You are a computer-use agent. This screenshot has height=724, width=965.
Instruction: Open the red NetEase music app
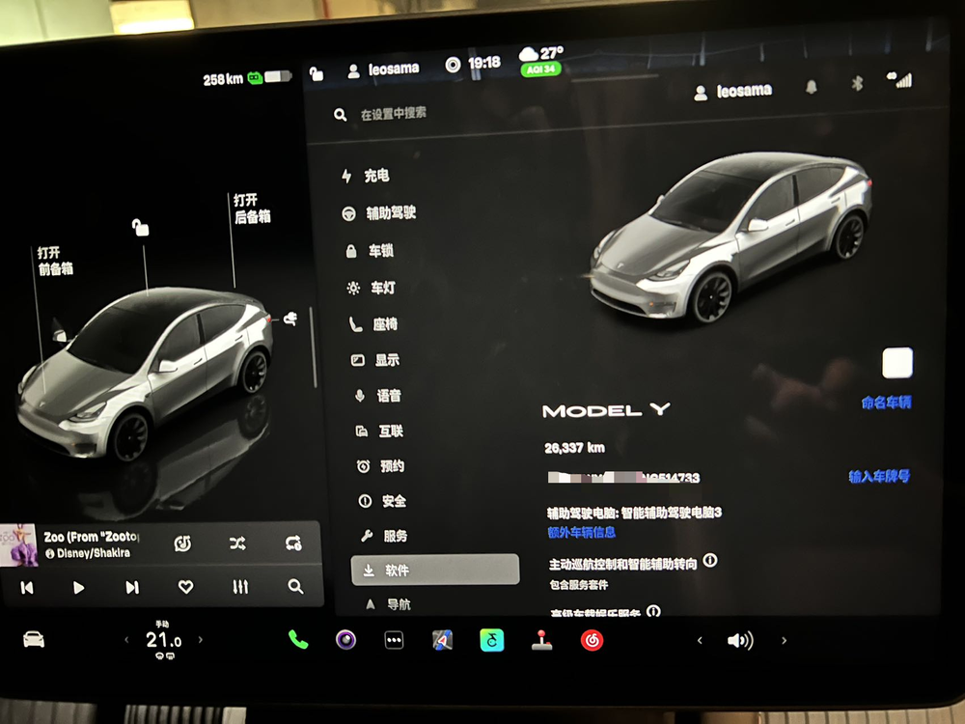pyautogui.click(x=593, y=640)
